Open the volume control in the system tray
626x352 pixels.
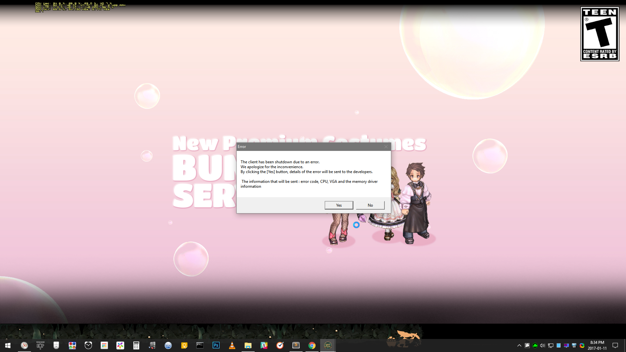click(x=543, y=345)
